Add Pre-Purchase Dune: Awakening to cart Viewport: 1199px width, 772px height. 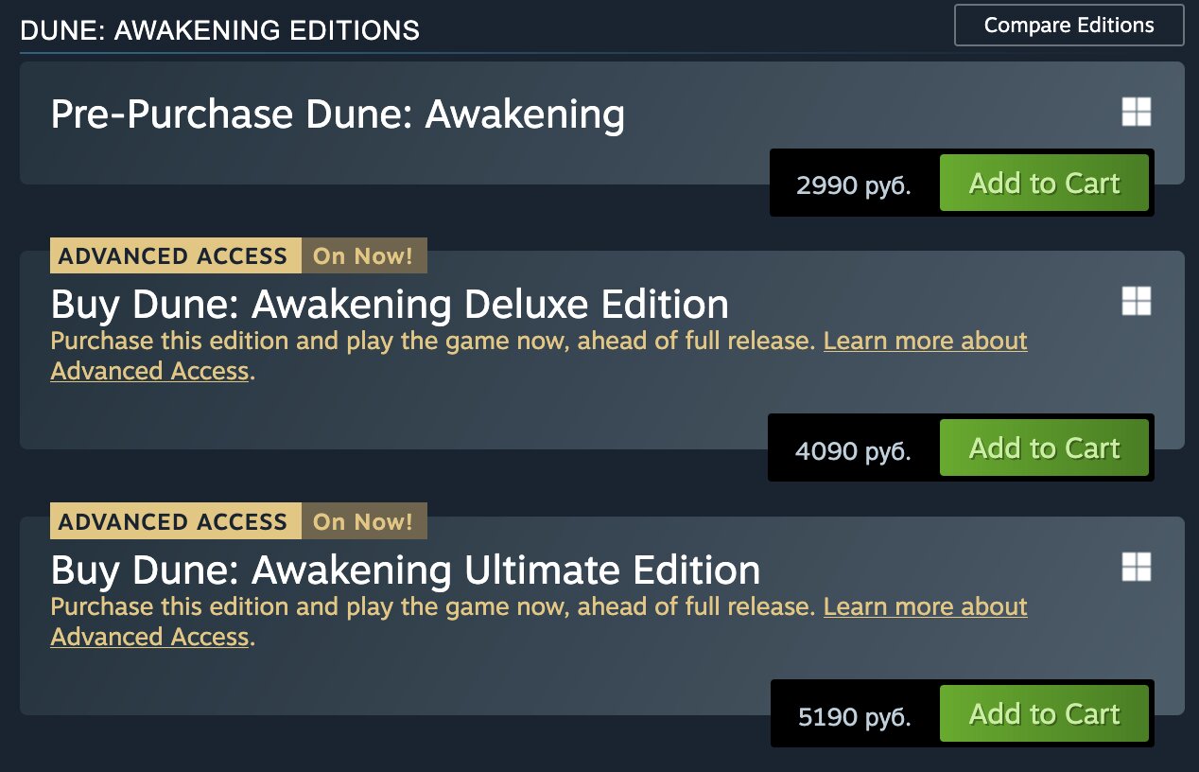point(1043,183)
